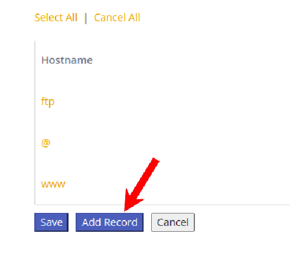306x253 pixels.
Task: Click the Cancel All link
Action: click(x=117, y=18)
